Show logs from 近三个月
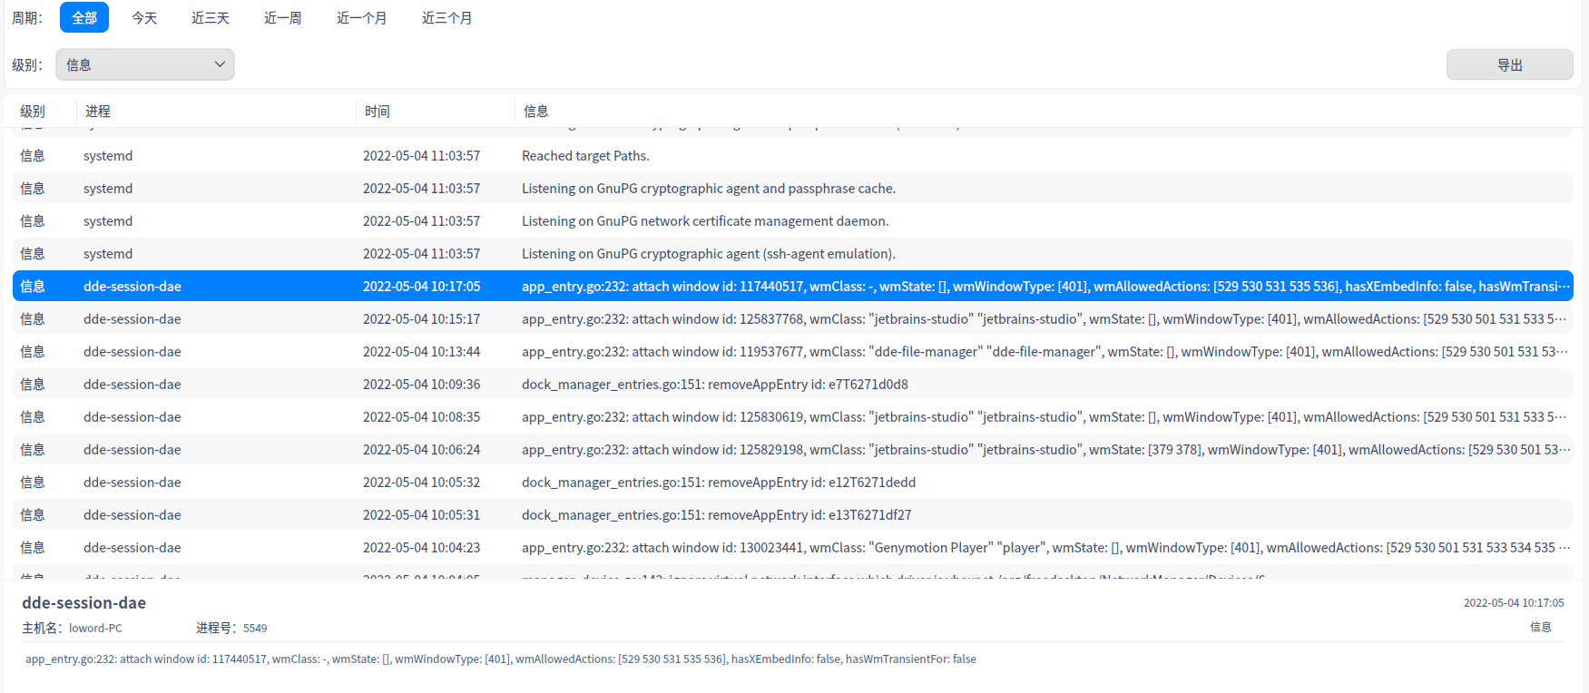This screenshot has width=1589, height=693. (x=446, y=18)
